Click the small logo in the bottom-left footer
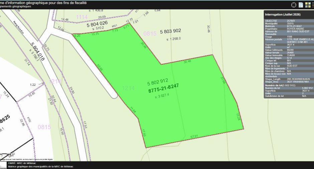The image size is (314, 169). click(x=3, y=165)
